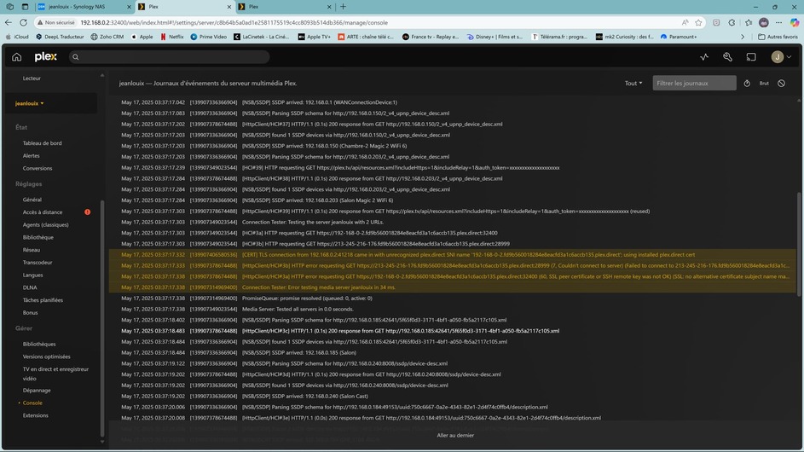
Task: Open DLNA settings
Action: point(30,287)
